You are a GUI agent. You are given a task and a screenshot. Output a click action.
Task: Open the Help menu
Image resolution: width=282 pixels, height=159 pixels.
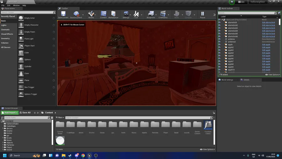click(x=24, y=5)
